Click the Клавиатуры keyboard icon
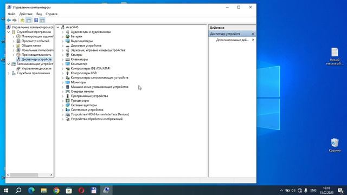The height and width of the screenshot is (195, 347). point(67,59)
